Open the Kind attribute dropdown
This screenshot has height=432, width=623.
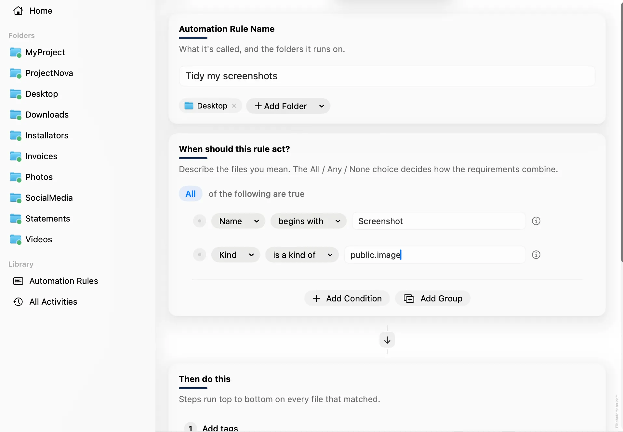point(236,255)
